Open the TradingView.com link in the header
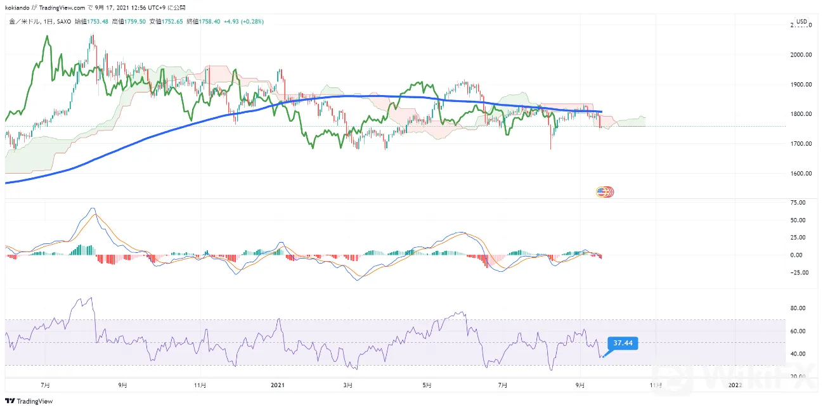This screenshot has width=823, height=410. (x=62, y=8)
